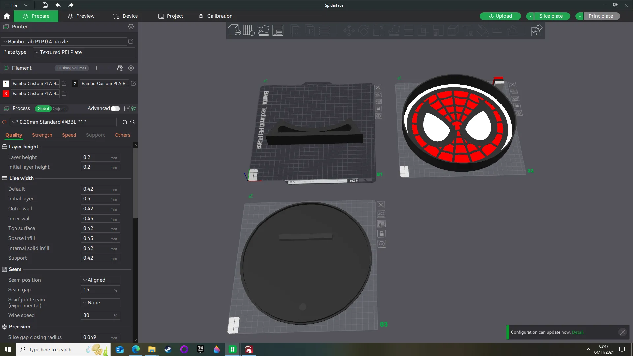This screenshot has height=356, width=633.
Task: Toggle the lock on plate 02
Action: [x=517, y=106]
